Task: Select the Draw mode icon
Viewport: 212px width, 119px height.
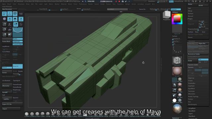Action: [10, 14]
